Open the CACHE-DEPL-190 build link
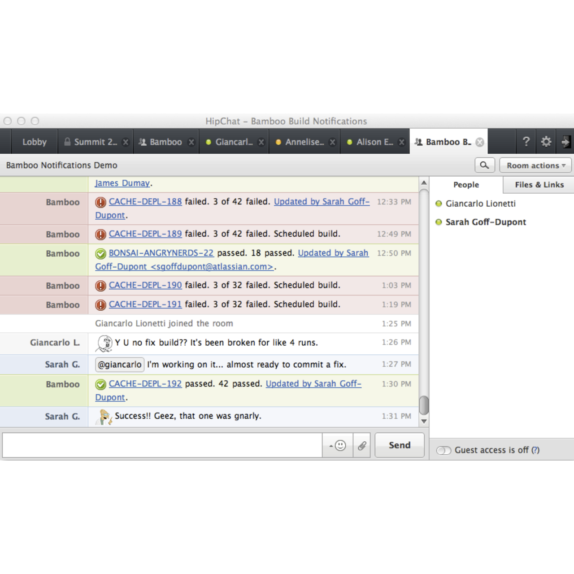574x574 pixels. point(145,285)
